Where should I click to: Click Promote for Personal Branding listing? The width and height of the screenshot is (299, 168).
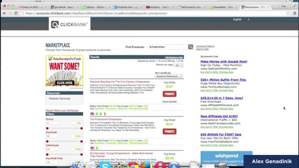(170, 94)
